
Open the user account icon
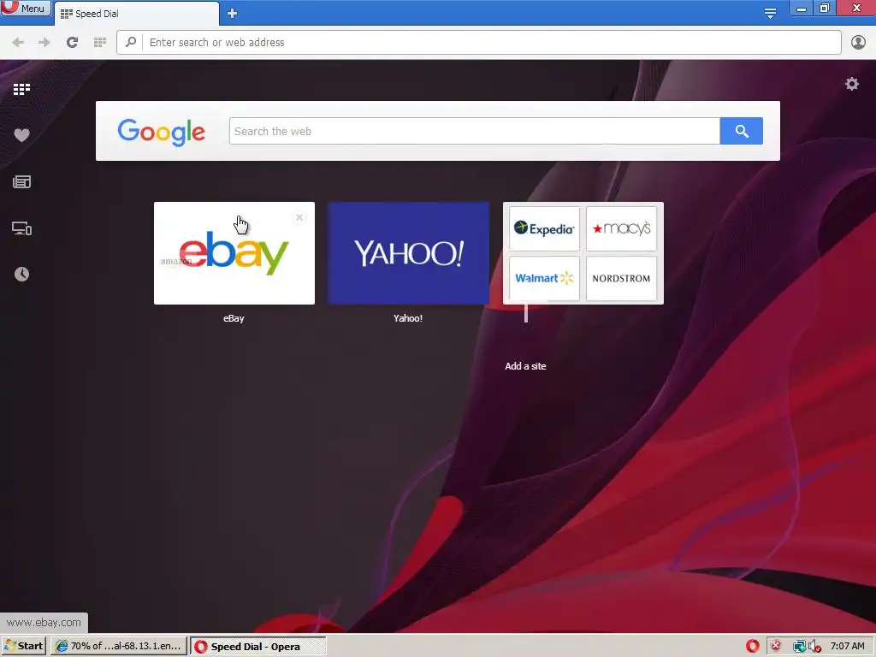(x=858, y=43)
